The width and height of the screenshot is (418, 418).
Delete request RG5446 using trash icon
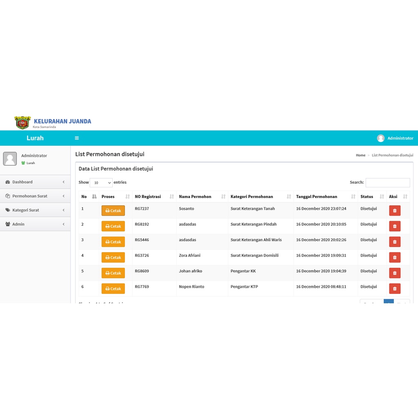(395, 242)
